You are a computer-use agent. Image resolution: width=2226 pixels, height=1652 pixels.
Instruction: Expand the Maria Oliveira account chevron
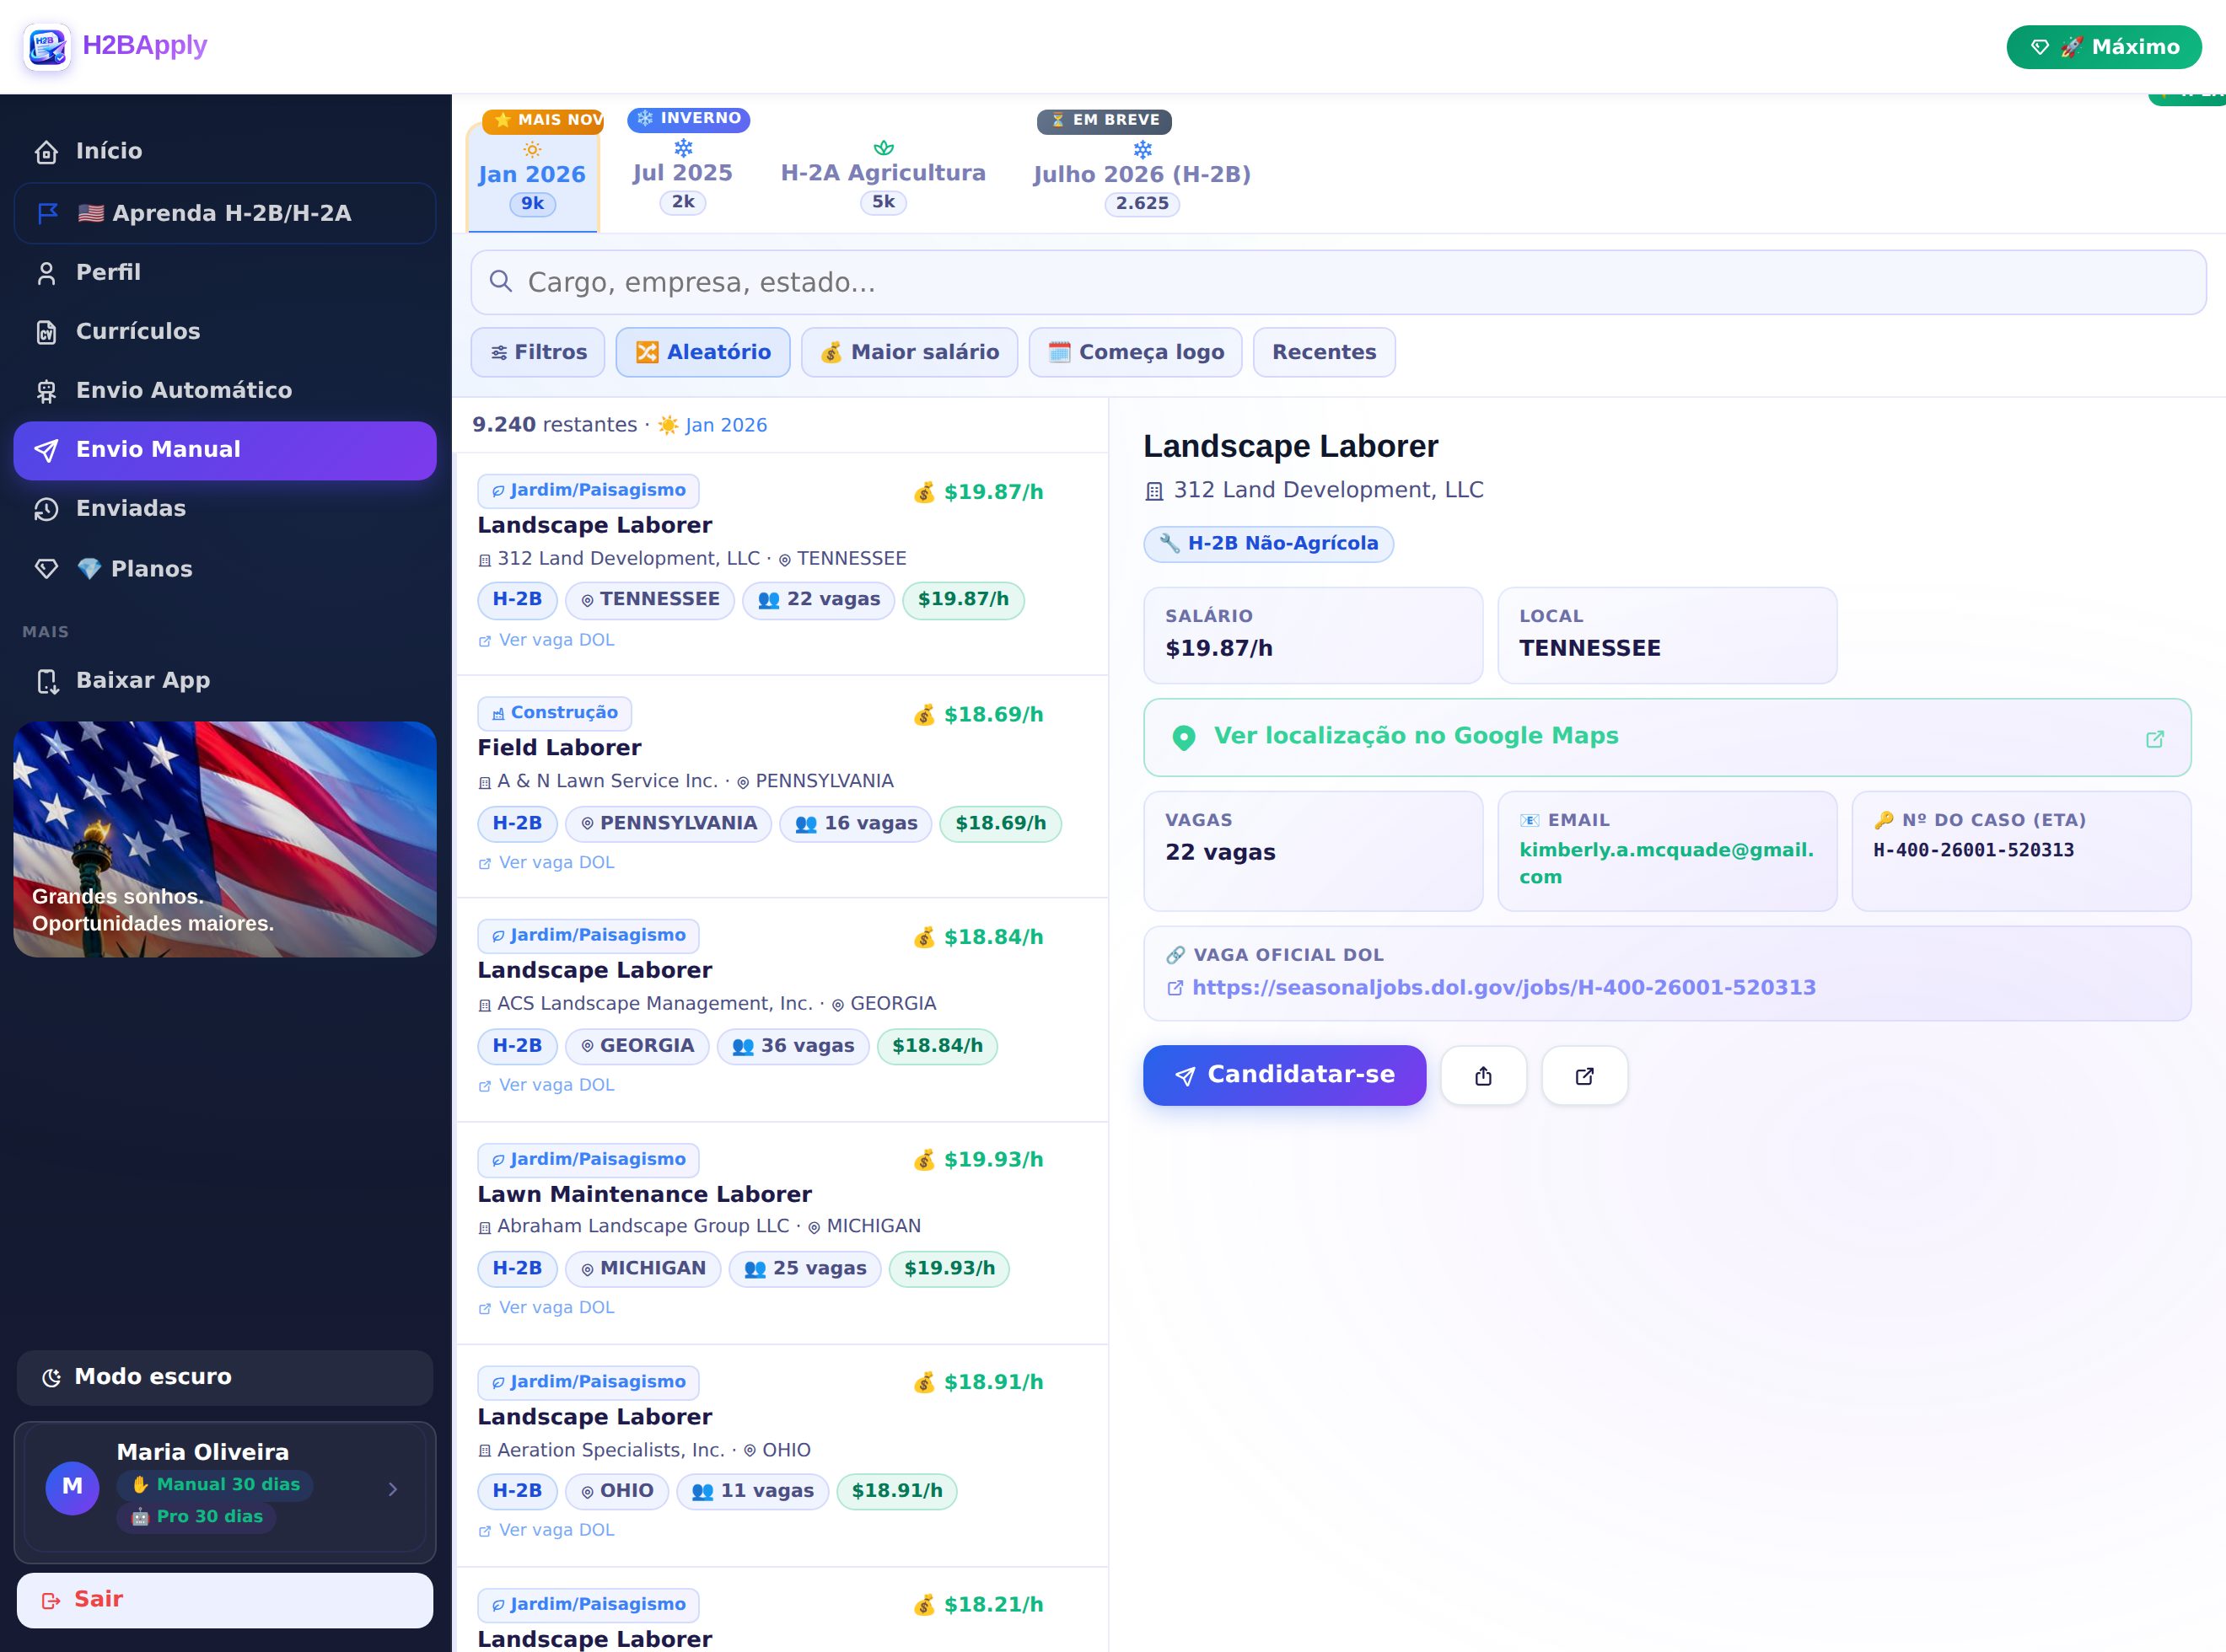(392, 1489)
